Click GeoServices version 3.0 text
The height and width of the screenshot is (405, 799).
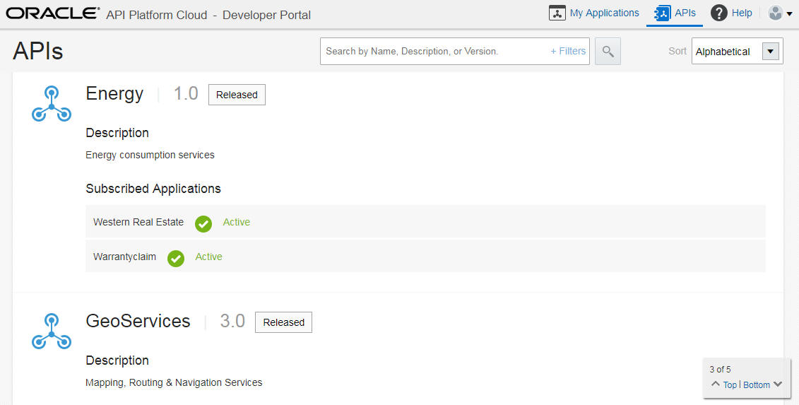tap(232, 321)
